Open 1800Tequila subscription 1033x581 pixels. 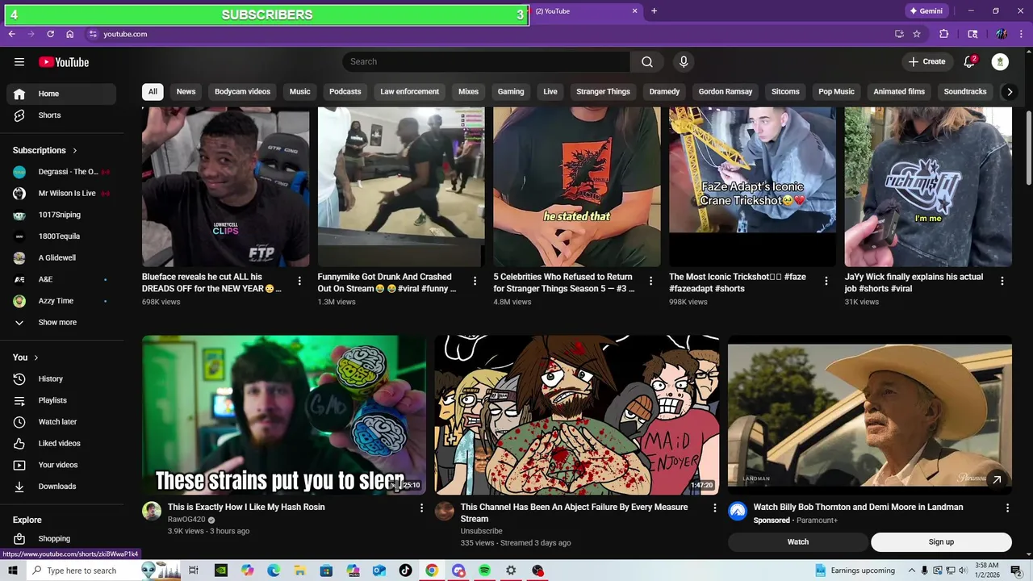[x=61, y=236]
